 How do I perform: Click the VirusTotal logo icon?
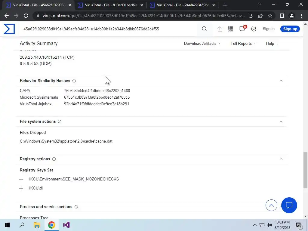click(9, 29)
